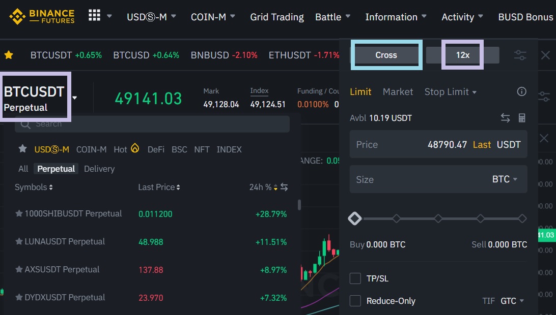Click the symbol Search input field
The width and height of the screenshot is (556, 315).
(x=153, y=124)
